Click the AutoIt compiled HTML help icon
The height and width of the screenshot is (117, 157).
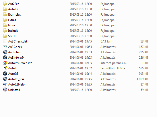[x=5, y=68]
